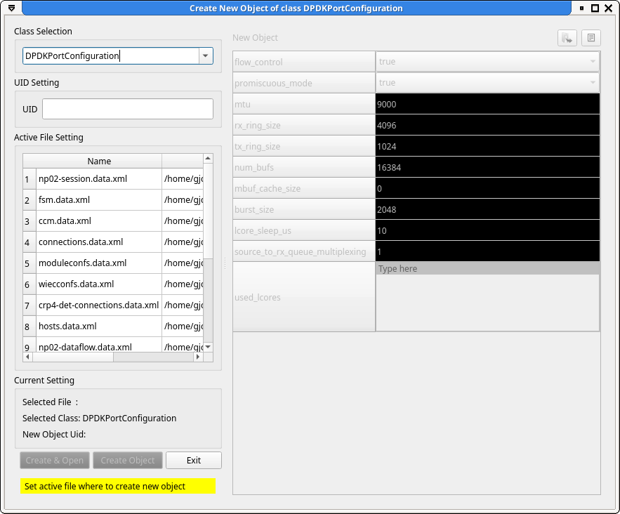Click the mtu attribute label
Image resolution: width=620 pixels, height=514 pixels.
[304, 104]
